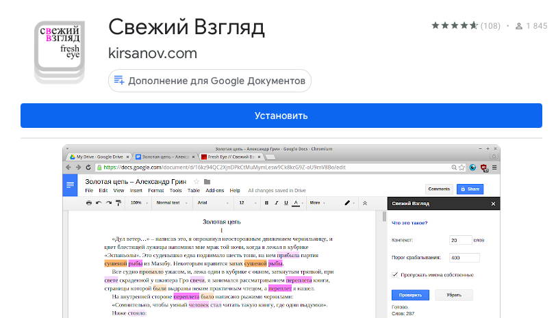Switch to the My Drive - Google Drive tab
The width and height of the screenshot is (556, 318).
(x=100, y=157)
